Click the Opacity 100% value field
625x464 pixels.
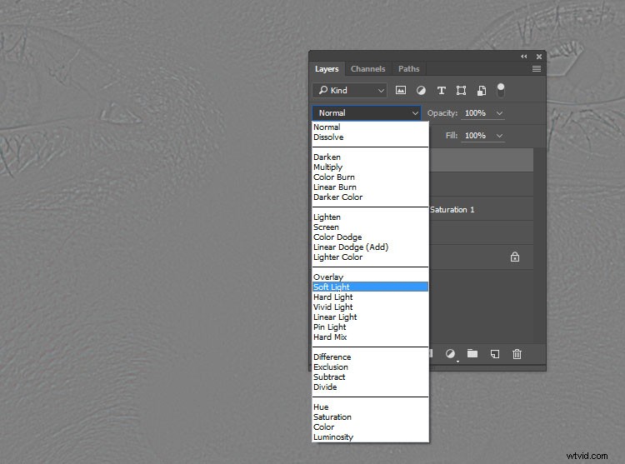475,113
